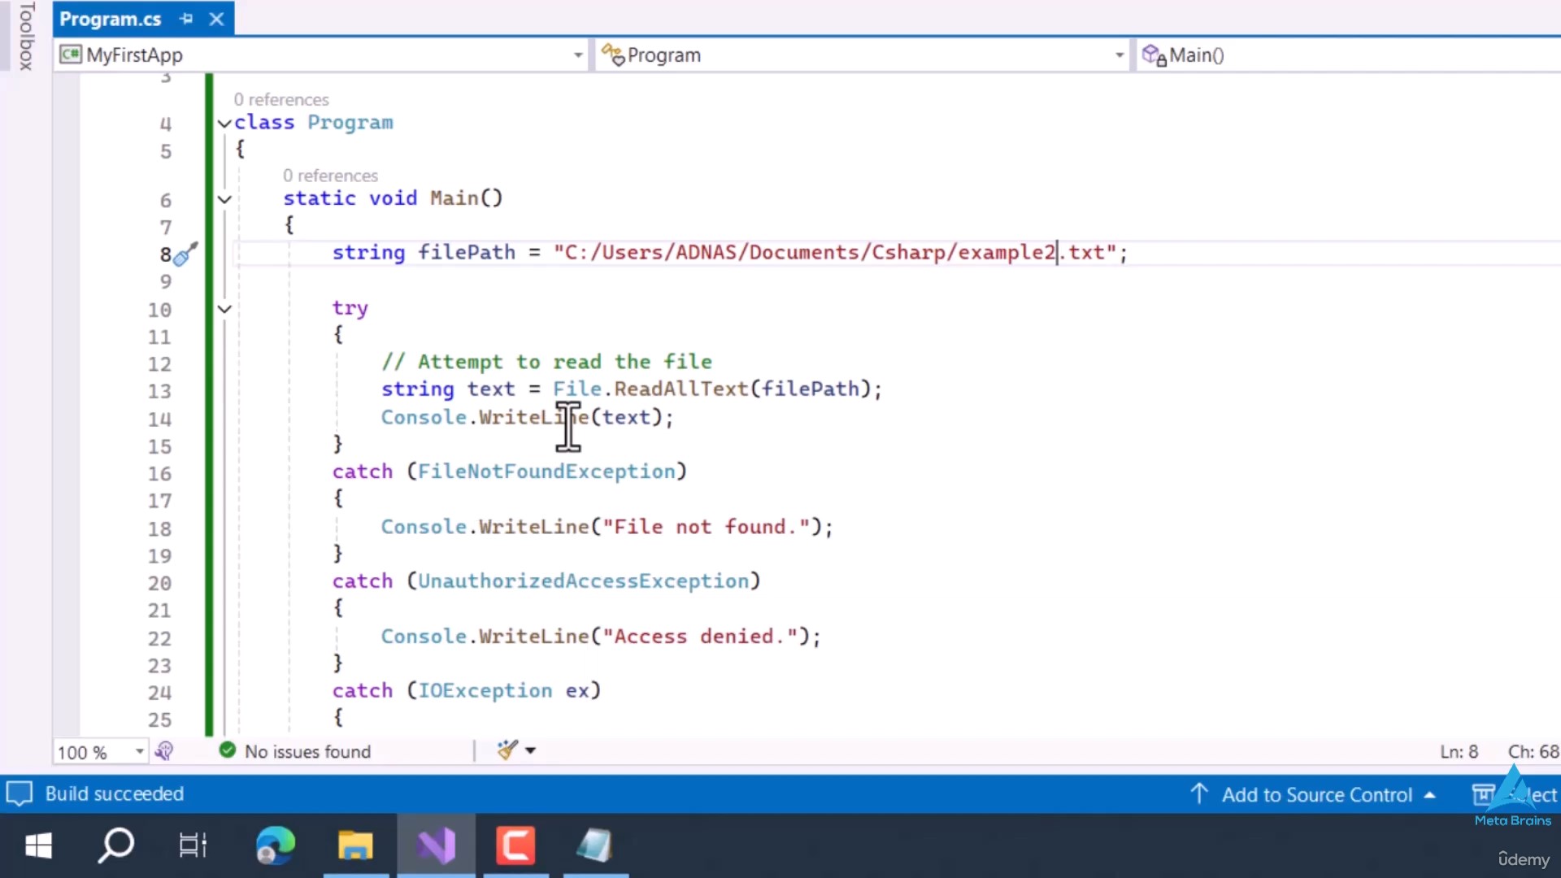Collapse the class Program block

point(224,124)
